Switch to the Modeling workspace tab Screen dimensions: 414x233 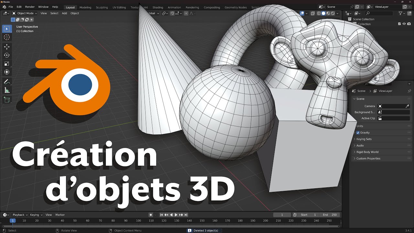[85, 7]
